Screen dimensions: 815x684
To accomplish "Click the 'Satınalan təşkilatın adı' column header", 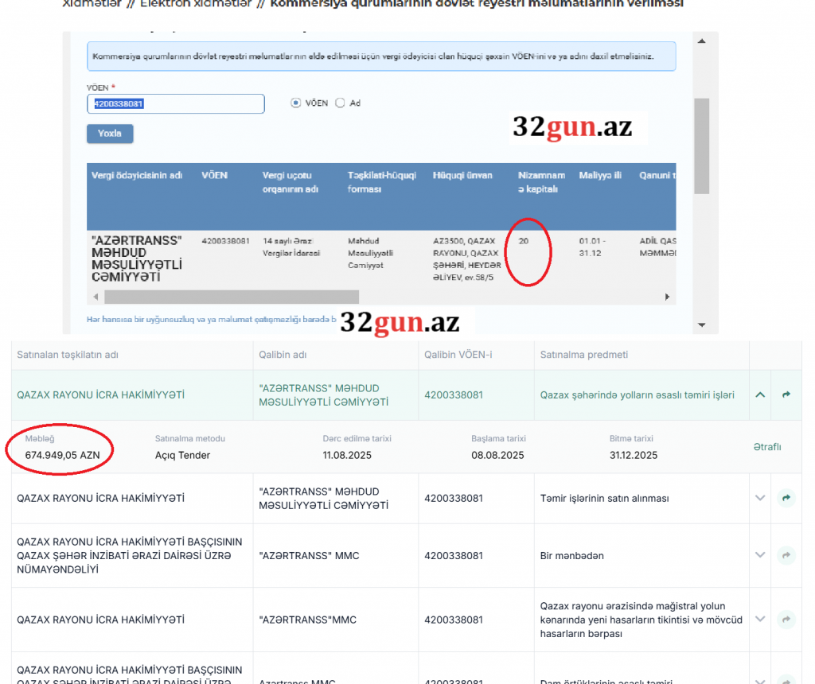I will (68, 355).
